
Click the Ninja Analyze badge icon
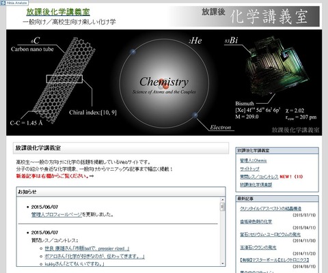(14, 3)
